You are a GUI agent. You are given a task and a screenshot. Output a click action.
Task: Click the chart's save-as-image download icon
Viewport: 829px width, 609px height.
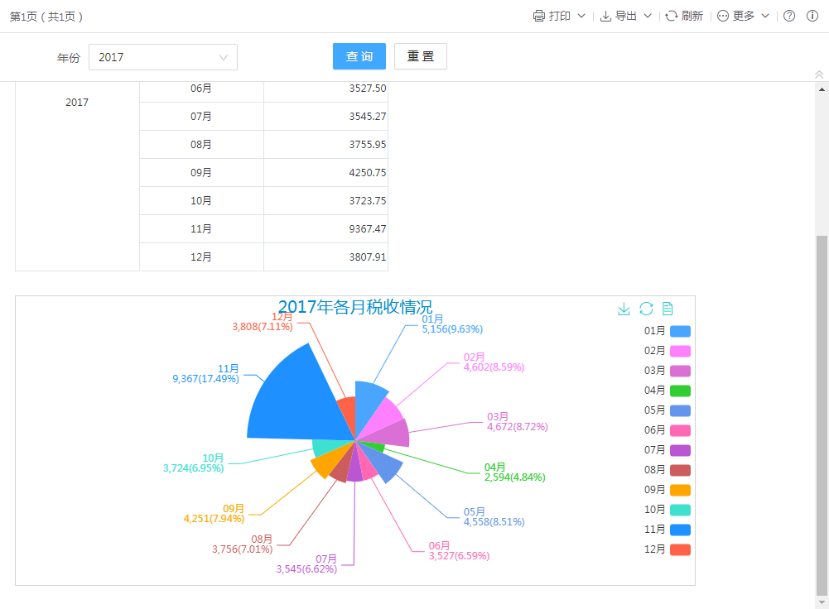coord(624,309)
